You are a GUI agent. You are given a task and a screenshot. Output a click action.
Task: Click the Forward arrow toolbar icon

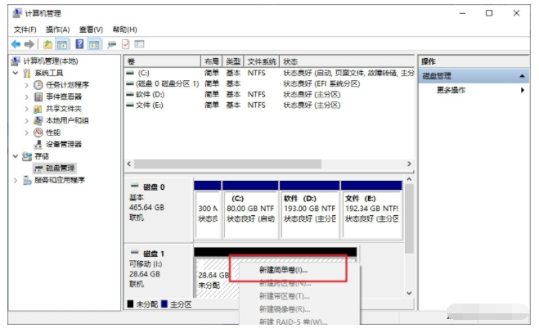coord(29,43)
